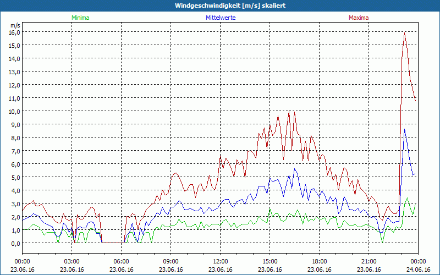
Task: Click the '4,0' y-axis value
Action: click(16, 190)
